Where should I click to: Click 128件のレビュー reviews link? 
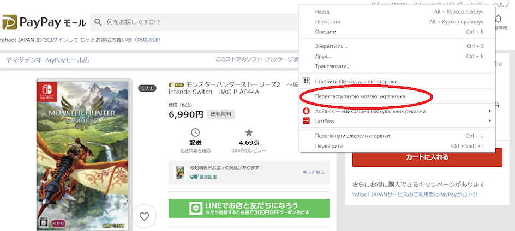pos(249,150)
